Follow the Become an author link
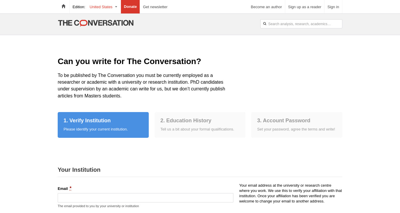Viewport: 400px width, 213px height. coord(266,7)
